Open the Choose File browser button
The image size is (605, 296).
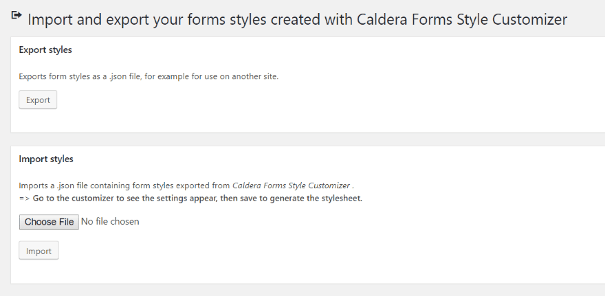tap(49, 222)
